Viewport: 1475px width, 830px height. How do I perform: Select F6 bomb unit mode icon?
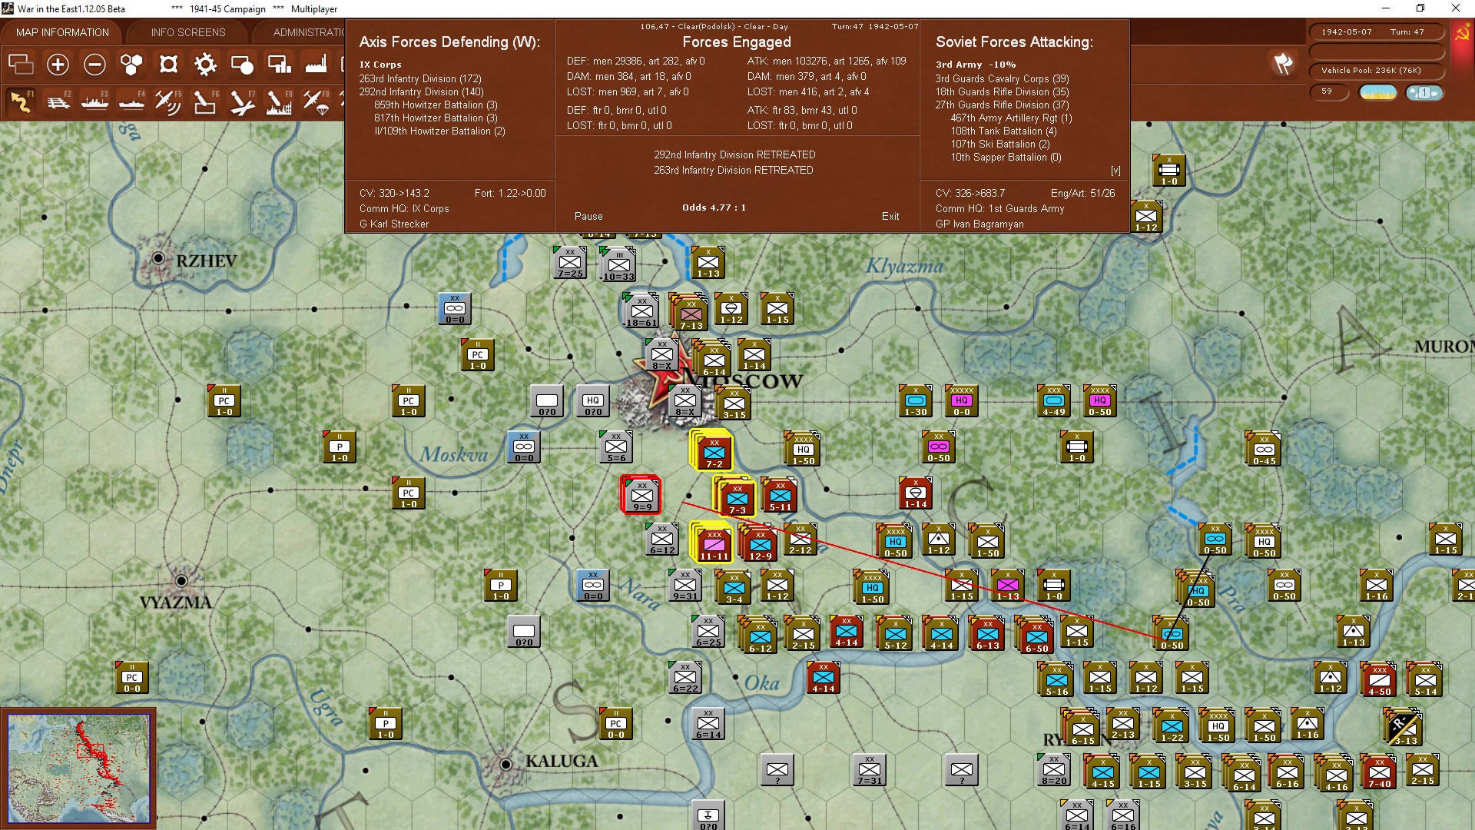[205, 101]
